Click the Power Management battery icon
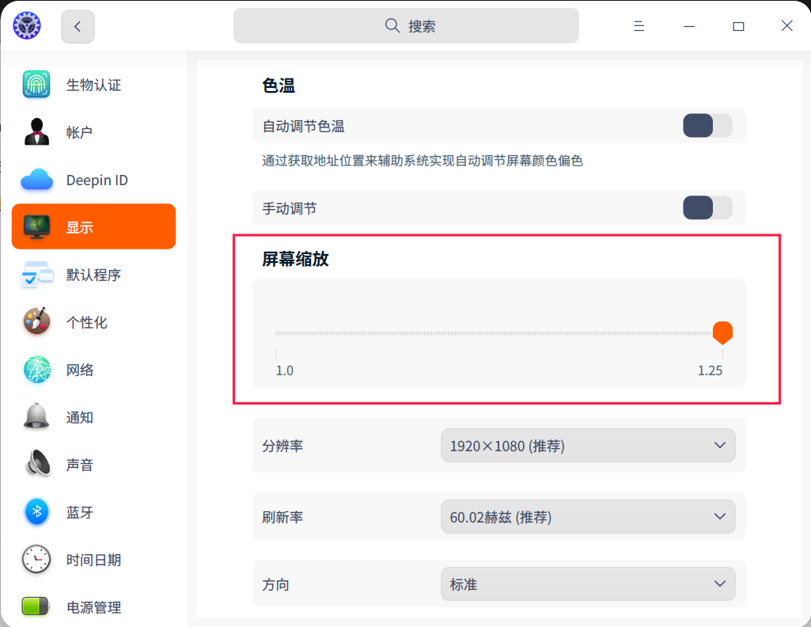811x627 pixels. click(35, 606)
